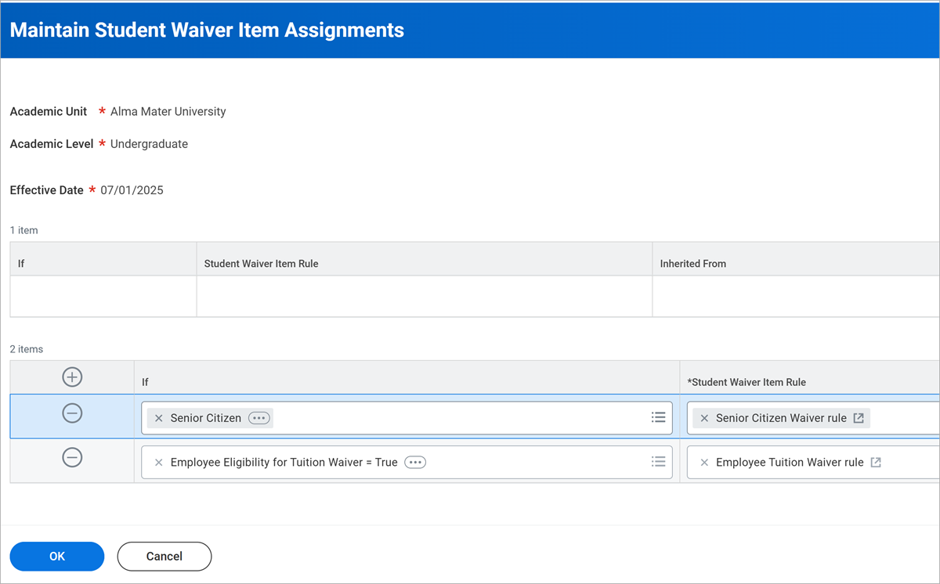This screenshot has width=940, height=584.
Task: Click the Alma Mater University value
Action: [x=168, y=112]
